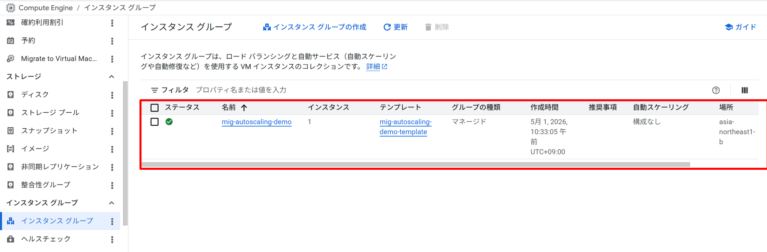767x252 pixels.
Task: Click the 場所 column header
Action: coord(726,107)
